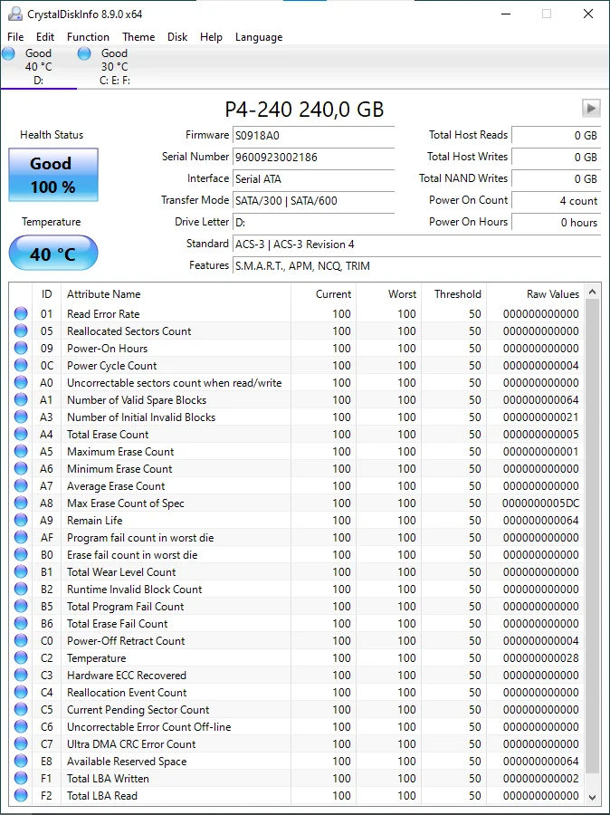Screen dimensions: 610x815
Task: Click status icon for Available Reserved Space
Action: click(x=21, y=761)
